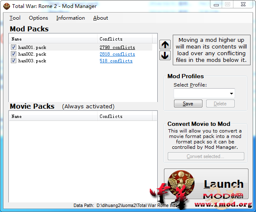Image resolution: width=256 pixels, height=212 pixels.
Task: Select the han001.pack row name
Action: coord(32,48)
